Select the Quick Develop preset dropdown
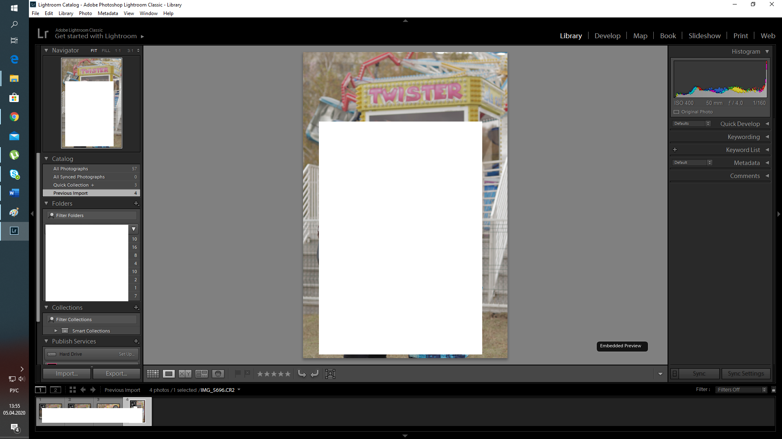Image resolution: width=782 pixels, height=439 pixels. pyautogui.click(x=692, y=124)
